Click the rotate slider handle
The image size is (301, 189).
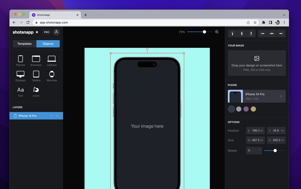tap(275, 151)
